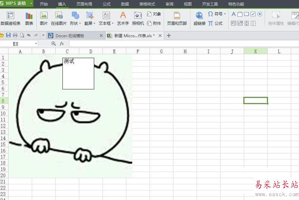Viewport: 299px width, 200px height.
Task: Select the List Box form control
Action: coord(234,23)
